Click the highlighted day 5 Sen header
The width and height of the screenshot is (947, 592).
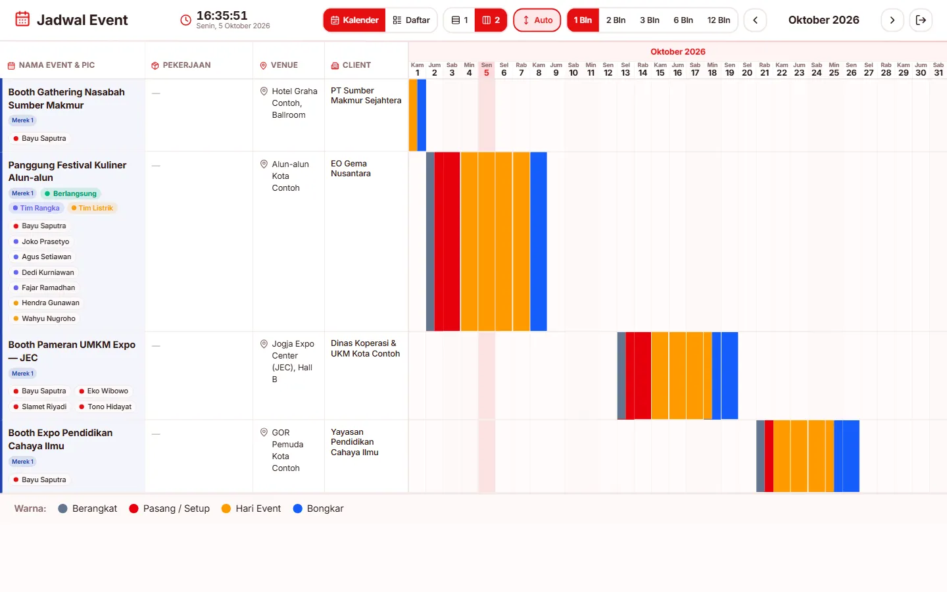[487, 69]
